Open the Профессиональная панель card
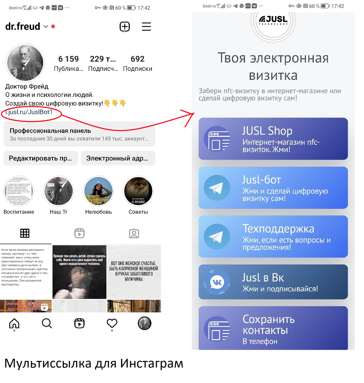The width and height of the screenshot is (364, 383). [x=79, y=134]
